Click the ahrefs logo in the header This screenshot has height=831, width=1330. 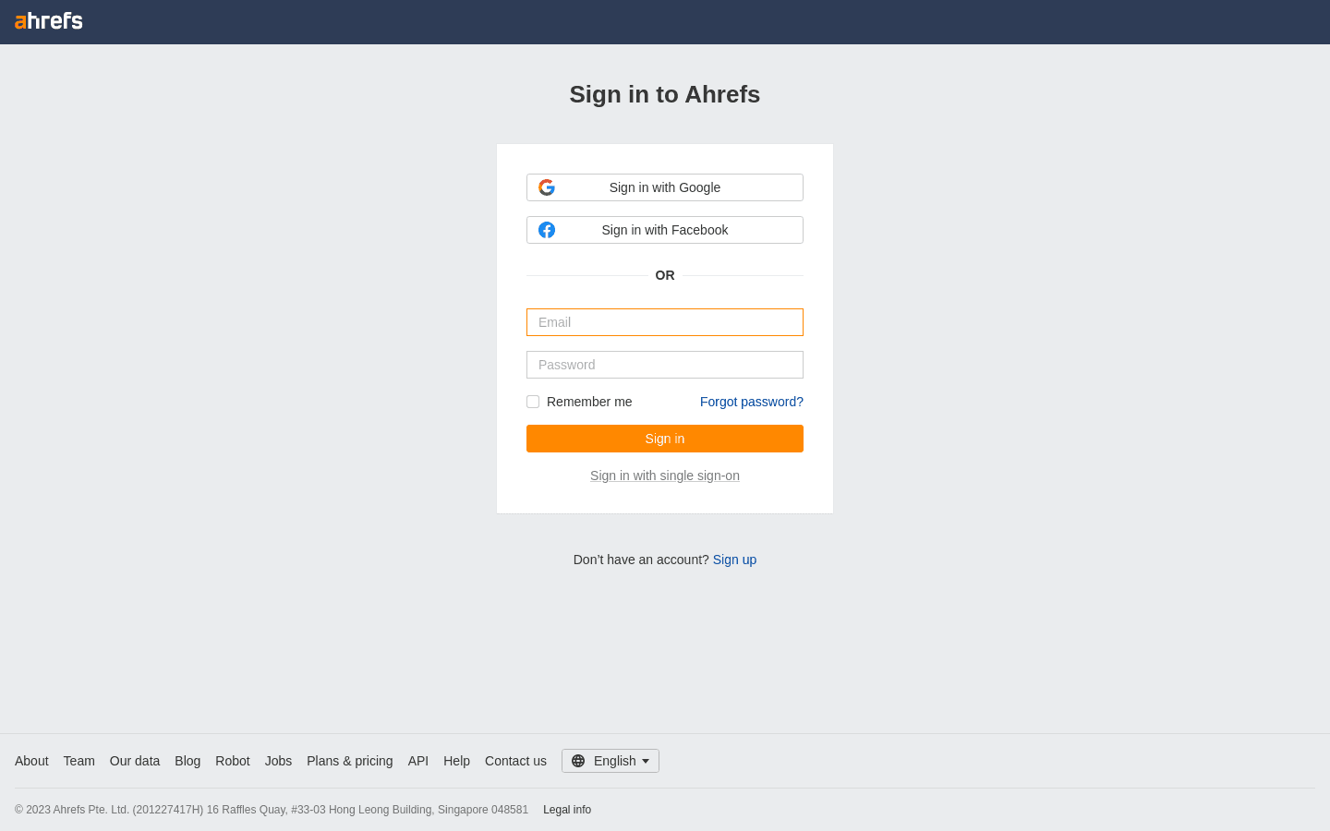pyautogui.click(x=48, y=21)
